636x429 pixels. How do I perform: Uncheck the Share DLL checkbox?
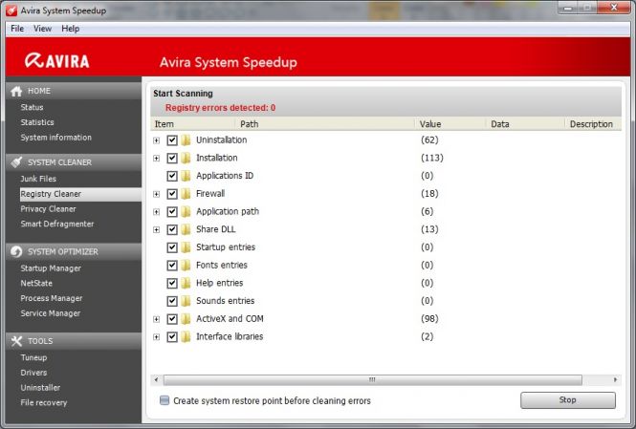coord(172,229)
